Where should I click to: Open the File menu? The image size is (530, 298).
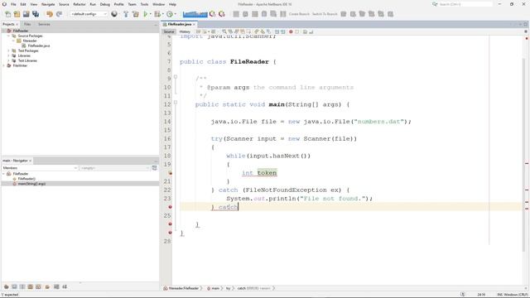[x=13, y=4]
